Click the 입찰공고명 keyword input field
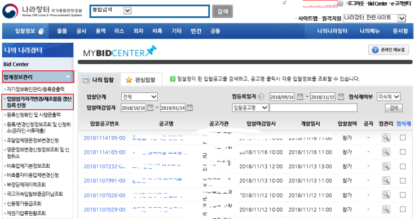Image resolution: width=419 pixels, height=219 pixels. pos(313,108)
